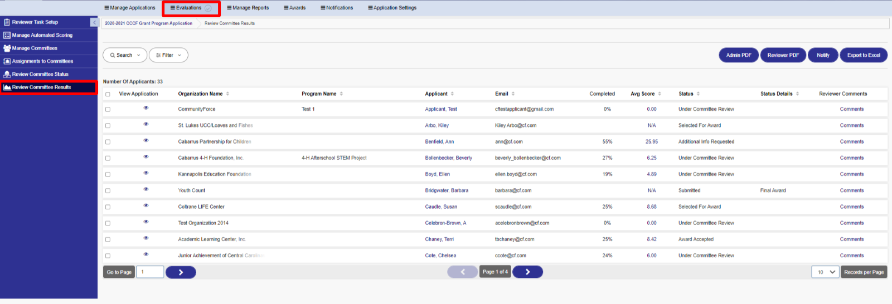Open Comments for Benfield, Ann row
This screenshot has width=892, height=304.
852,141
